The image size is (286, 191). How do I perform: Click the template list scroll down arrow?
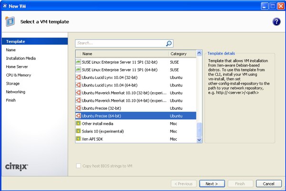click(x=199, y=140)
